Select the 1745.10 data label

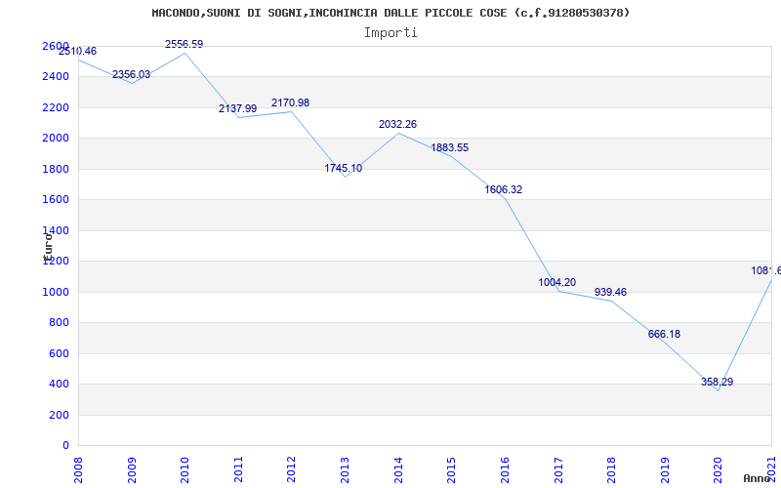(344, 168)
